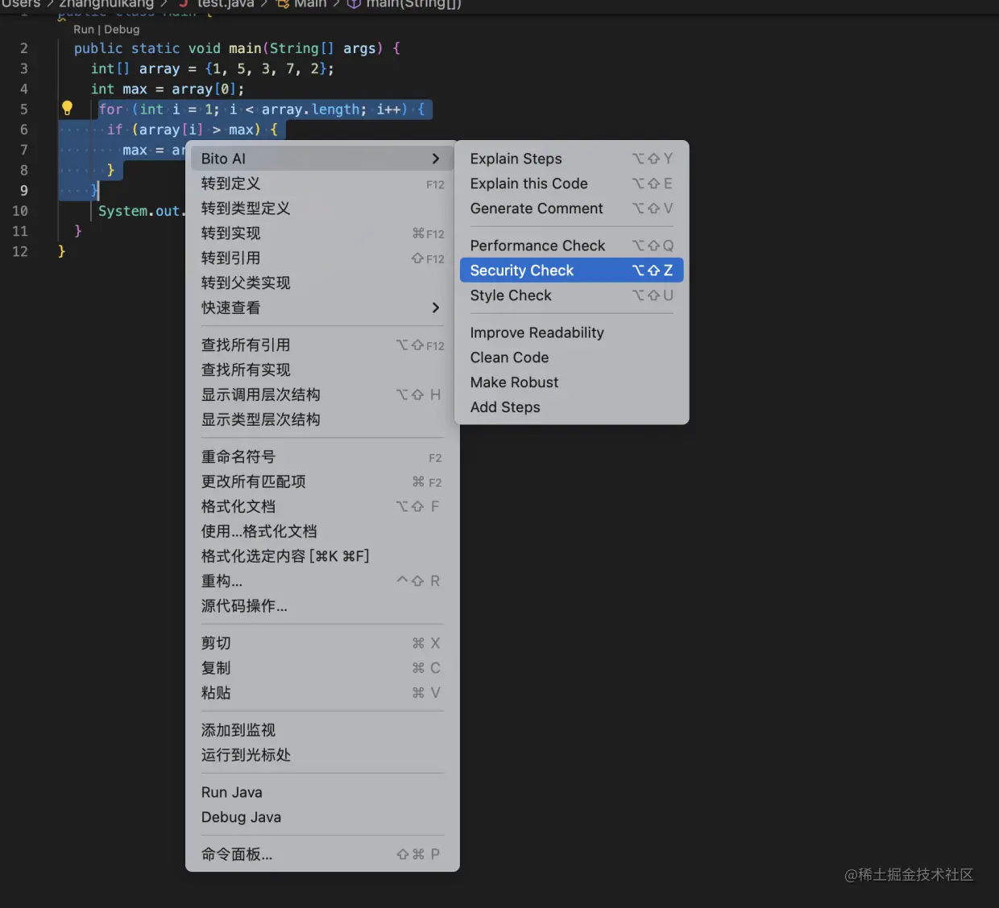Click 'System.out' text on line 10
999x908 pixels.
click(x=139, y=211)
